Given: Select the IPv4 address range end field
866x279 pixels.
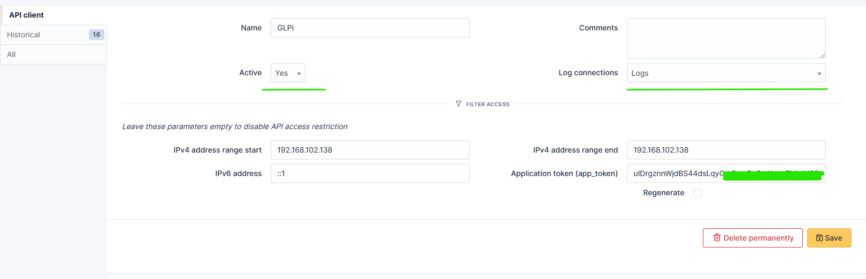Looking at the screenshot, I should pyautogui.click(x=726, y=150).
